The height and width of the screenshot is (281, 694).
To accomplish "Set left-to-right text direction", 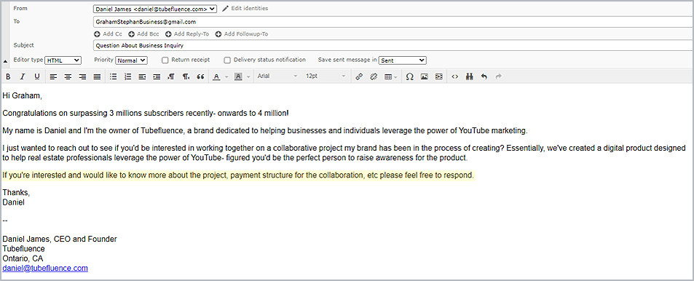I will click(171, 76).
